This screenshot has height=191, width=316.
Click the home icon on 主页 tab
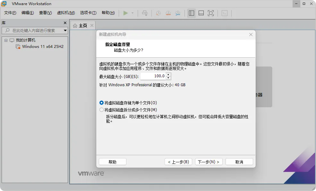click(75, 26)
